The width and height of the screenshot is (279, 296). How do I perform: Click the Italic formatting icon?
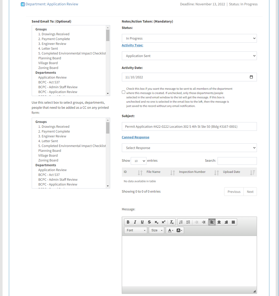135,222
